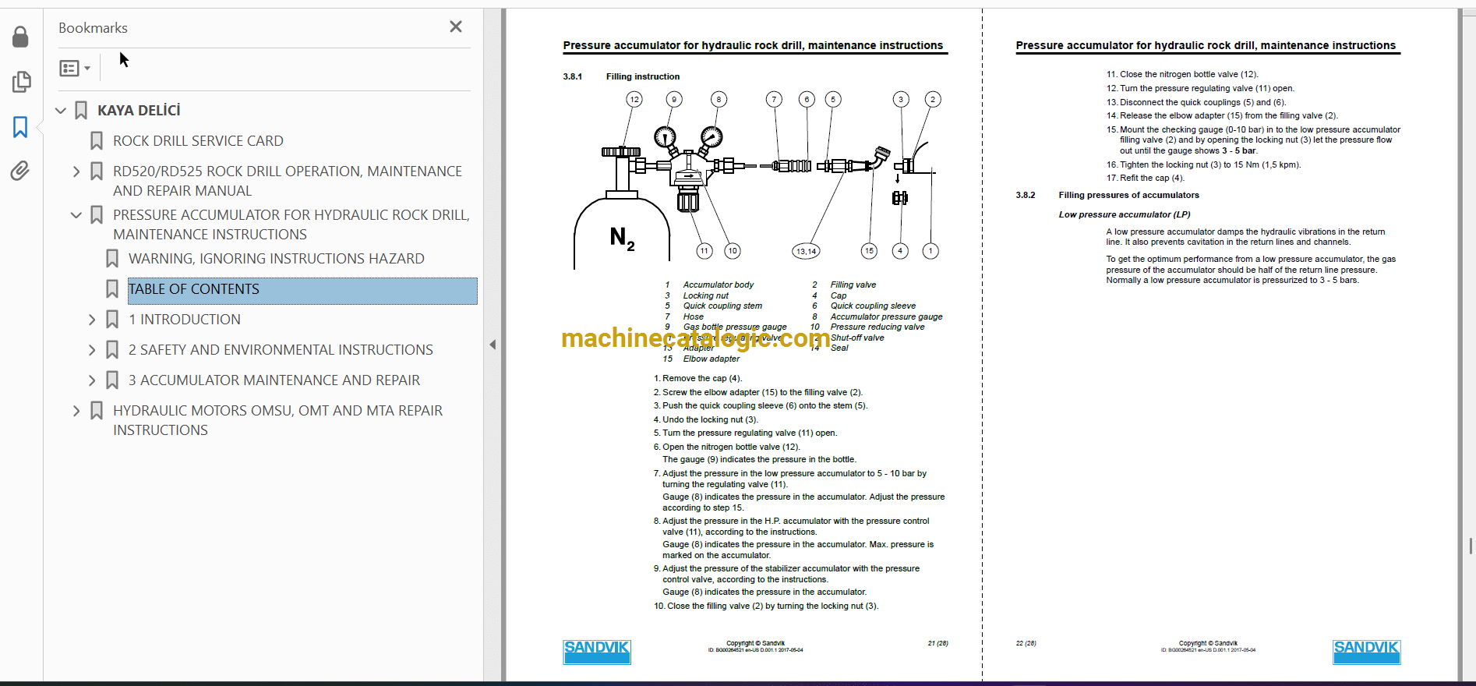Click bookmark icon beside WARNING, IGNORING INSTRUCTIONS HAZARD
Viewport: 1476px width, 686px height.
coord(112,259)
